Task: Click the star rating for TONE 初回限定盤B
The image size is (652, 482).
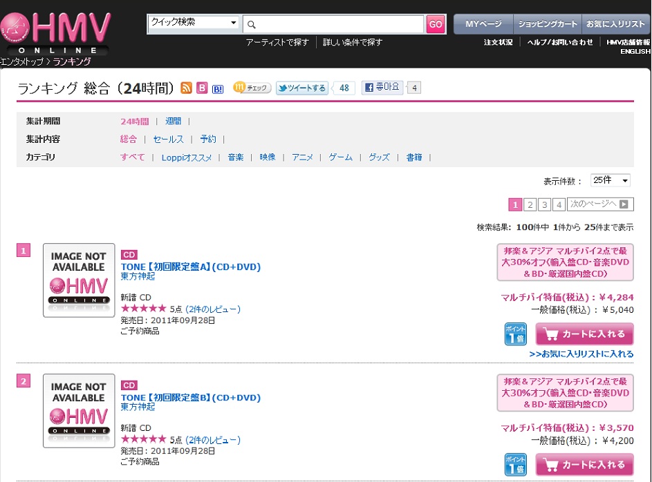Action: [143, 439]
